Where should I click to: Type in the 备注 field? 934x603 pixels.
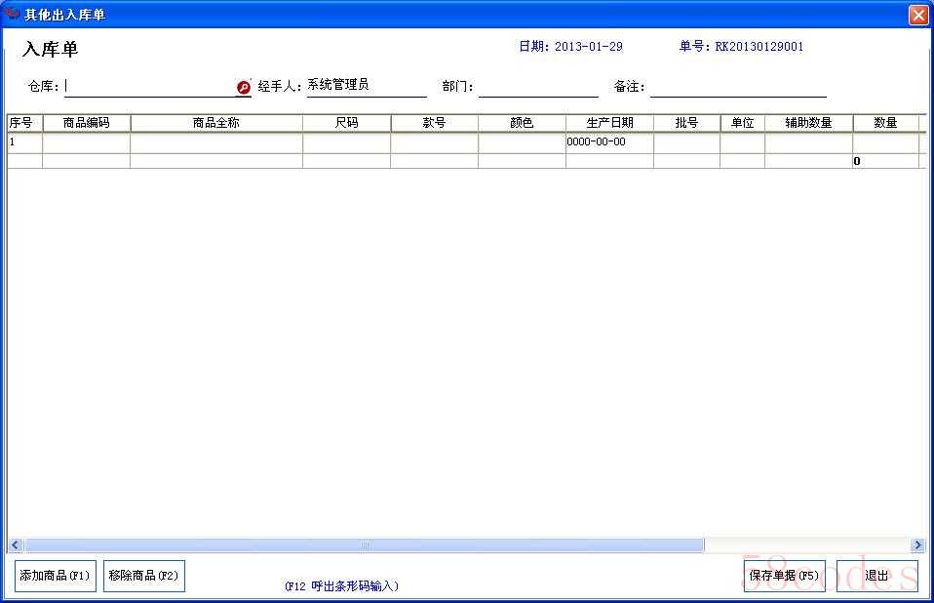pos(738,87)
